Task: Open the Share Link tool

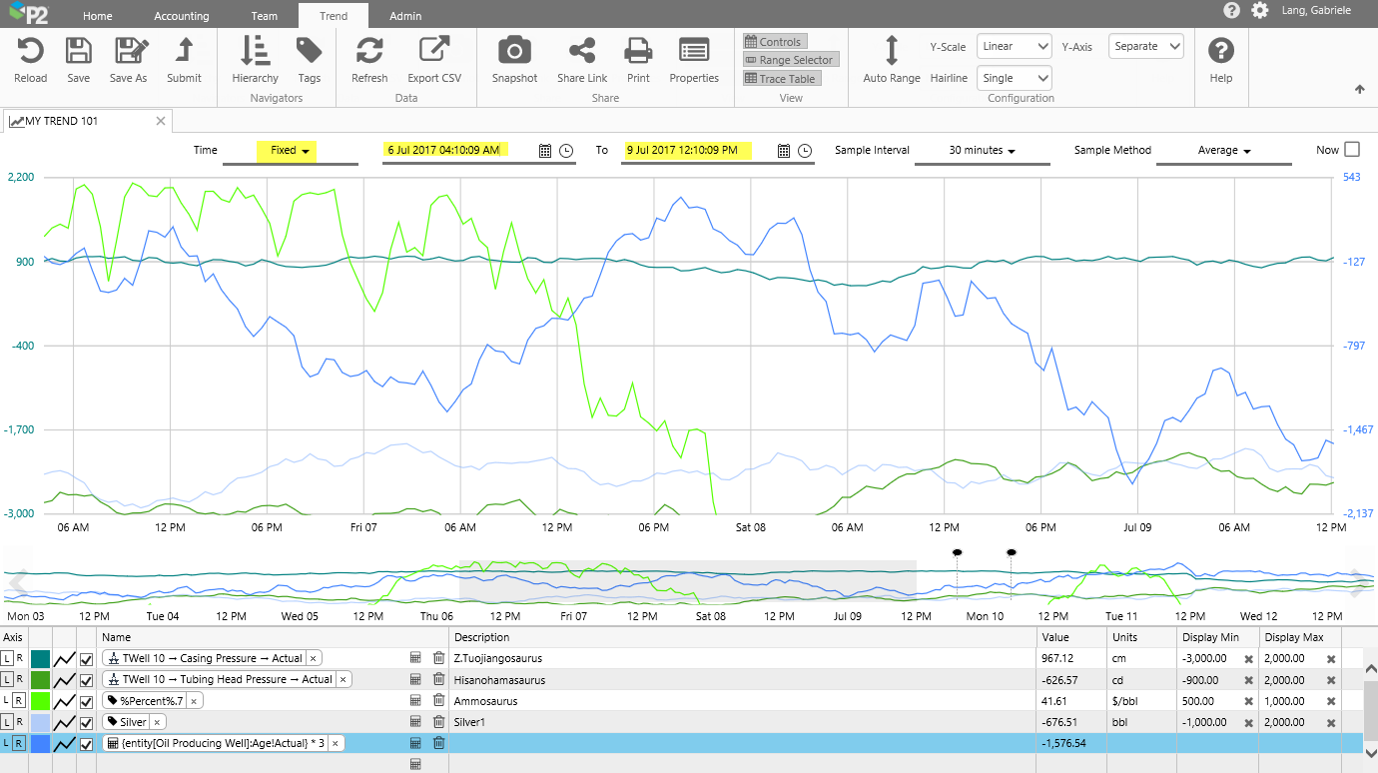Action: click(582, 52)
